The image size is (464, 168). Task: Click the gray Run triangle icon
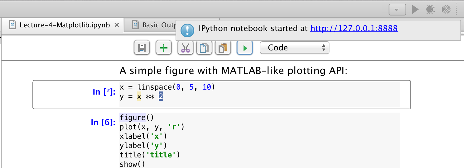[415, 9]
